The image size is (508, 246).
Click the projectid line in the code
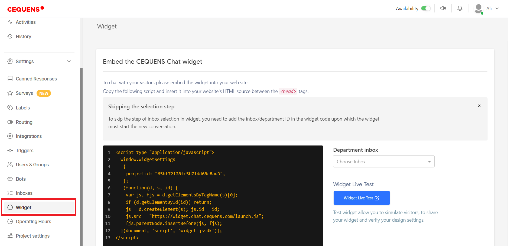pyautogui.click(x=175, y=174)
